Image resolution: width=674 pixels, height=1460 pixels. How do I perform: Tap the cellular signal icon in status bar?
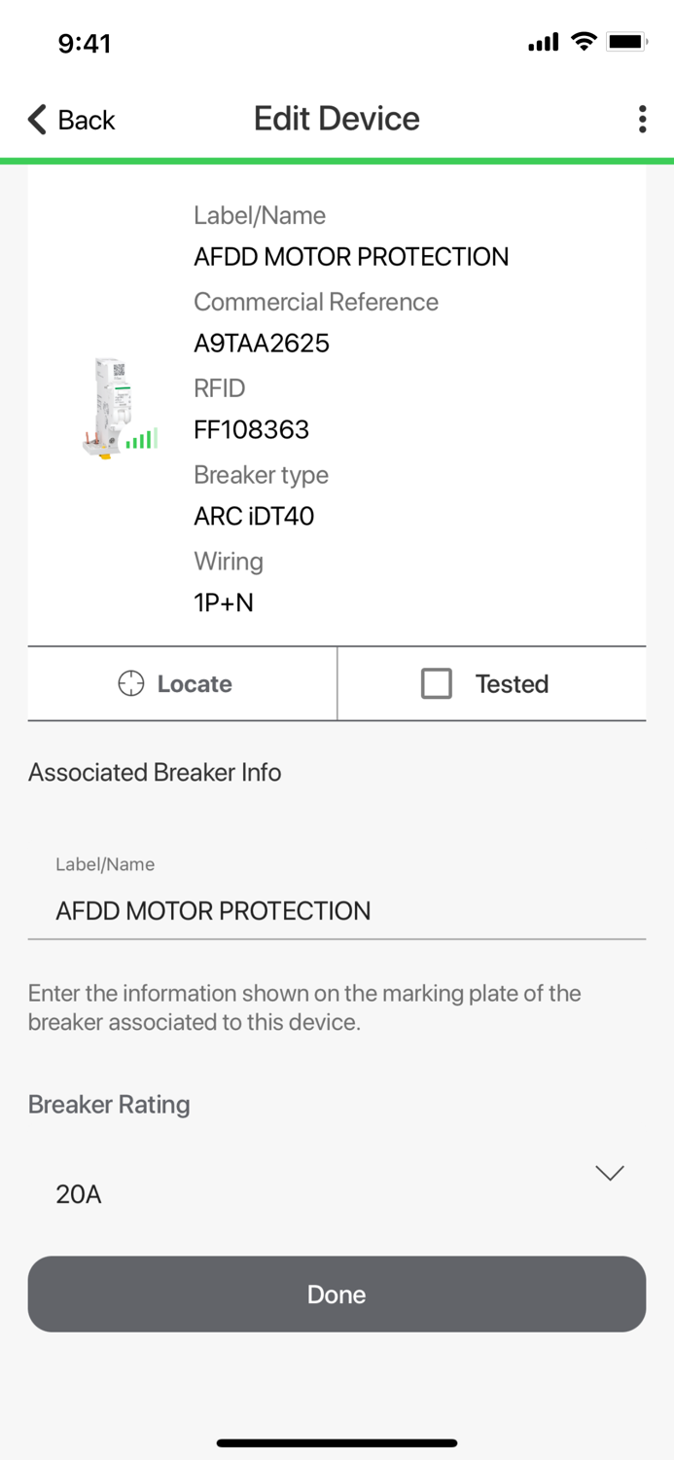542,42
